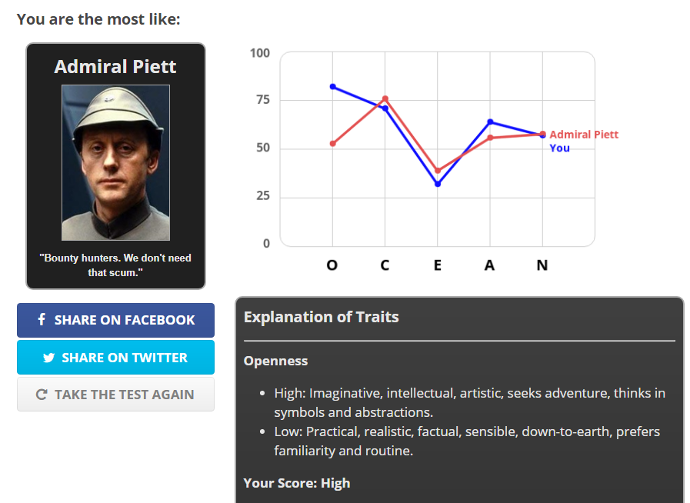Take the test again button

coord(115,395)
